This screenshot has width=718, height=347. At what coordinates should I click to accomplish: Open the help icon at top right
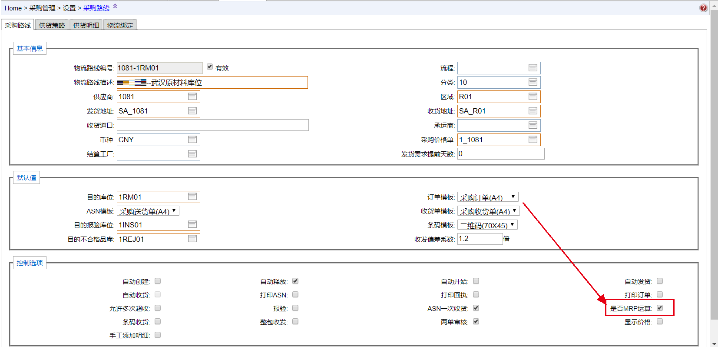703,8
